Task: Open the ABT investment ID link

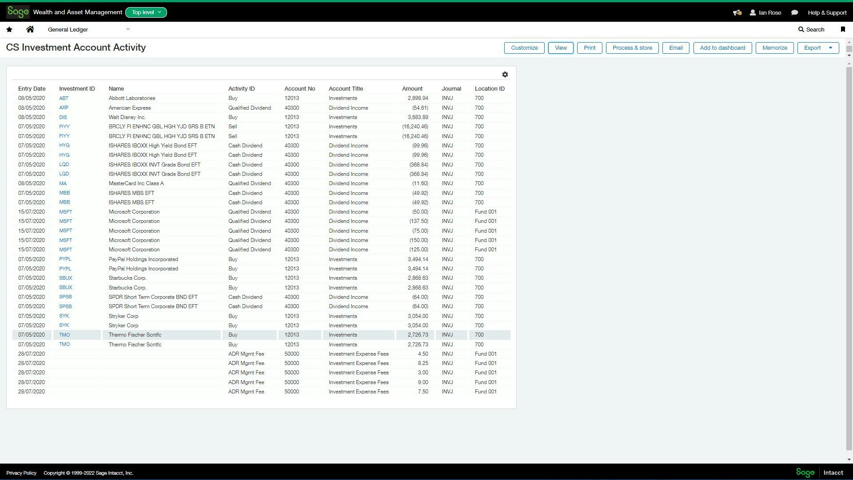Action: point(64,98)
